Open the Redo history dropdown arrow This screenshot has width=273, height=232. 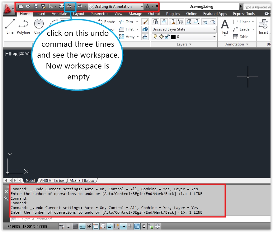click(86, 7)
